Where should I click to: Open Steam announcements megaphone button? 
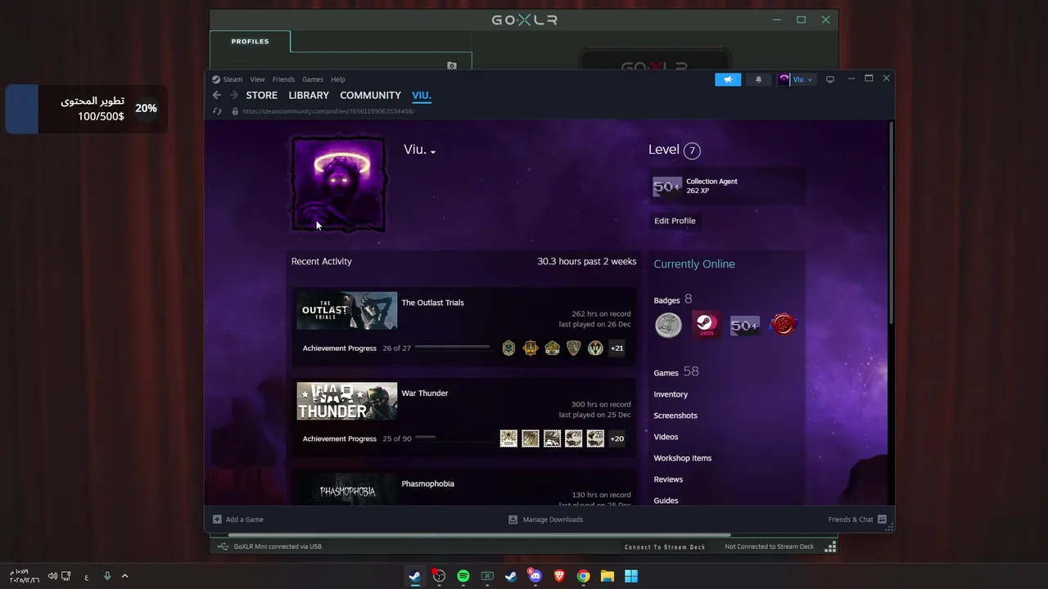click(x=728, y=79)
